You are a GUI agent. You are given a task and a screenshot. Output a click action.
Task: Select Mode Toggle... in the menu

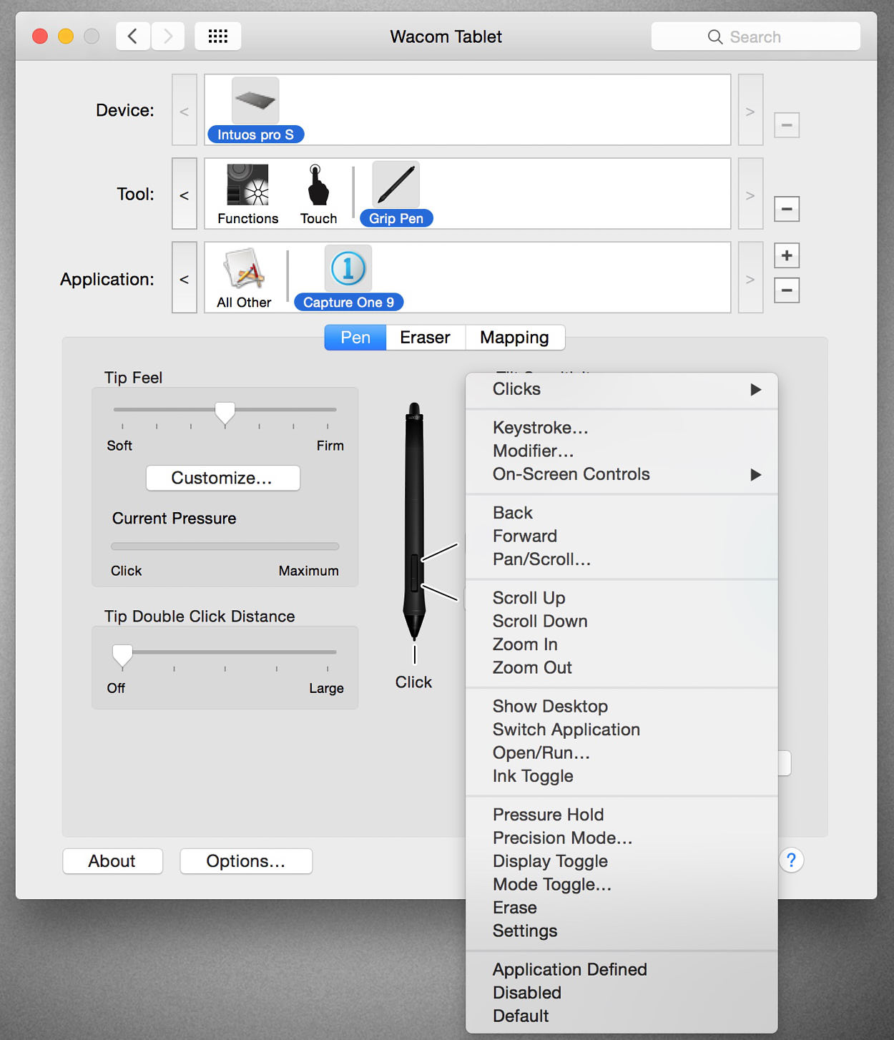point(622,885)
